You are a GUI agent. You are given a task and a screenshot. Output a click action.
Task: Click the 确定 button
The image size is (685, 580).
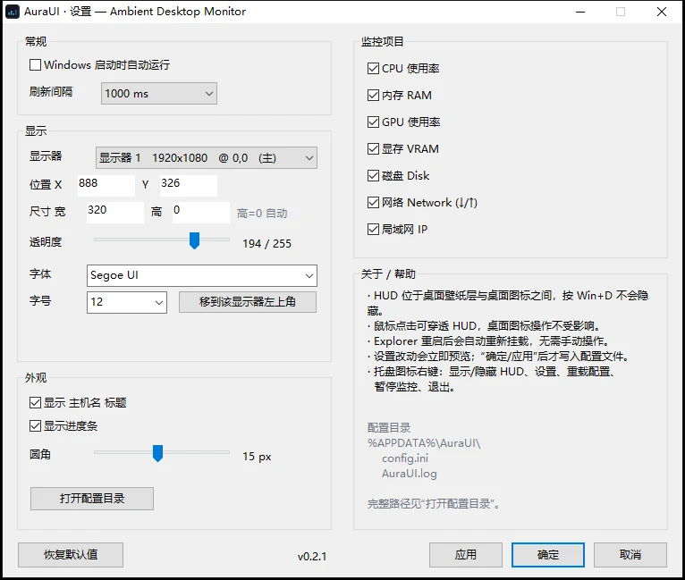click(x=548, y=555)
